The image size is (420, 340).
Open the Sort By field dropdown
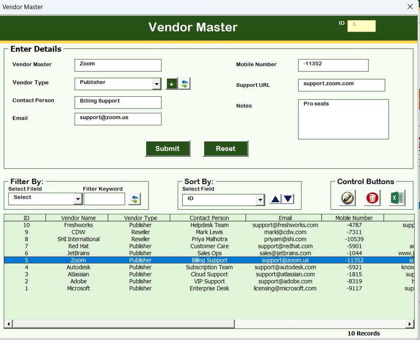click(260, 200)
